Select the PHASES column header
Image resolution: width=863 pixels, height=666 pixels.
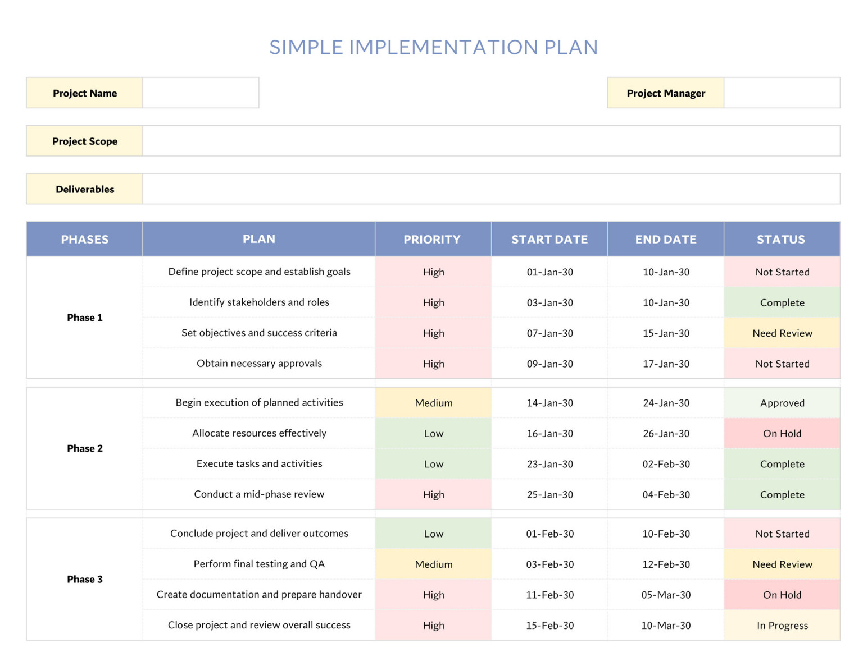(x=84, y=239)
